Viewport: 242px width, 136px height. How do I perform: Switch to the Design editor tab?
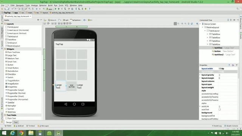point(9,122)
